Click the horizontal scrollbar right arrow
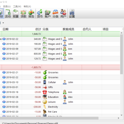Viewport: 124px width, 124px height. click(x=118, y=118)
